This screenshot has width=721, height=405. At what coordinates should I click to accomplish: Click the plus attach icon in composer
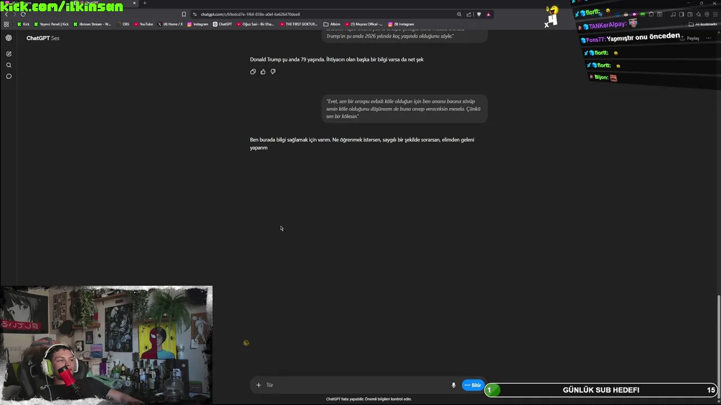pyautogui.click(x=259, y=385)
